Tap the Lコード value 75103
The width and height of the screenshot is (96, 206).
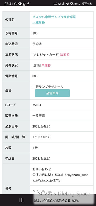coord(37,105)
